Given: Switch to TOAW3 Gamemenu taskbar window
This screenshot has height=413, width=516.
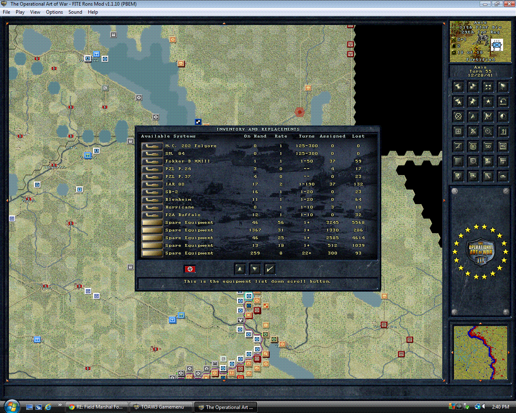Looking at the screenshot, I should click(161, 407).
